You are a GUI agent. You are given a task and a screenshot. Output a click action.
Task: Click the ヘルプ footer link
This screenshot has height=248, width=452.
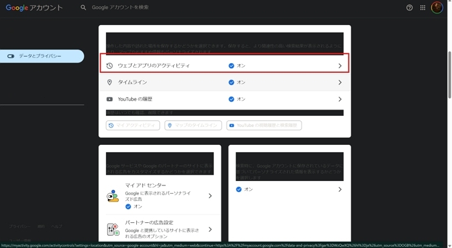click(57, 227)
